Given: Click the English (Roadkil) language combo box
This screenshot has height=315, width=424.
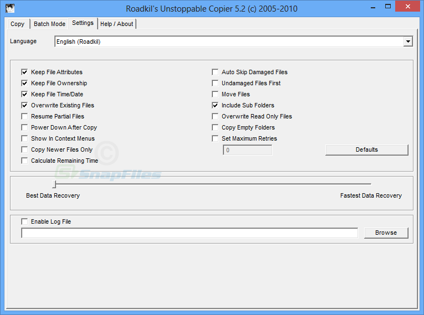Looking at the screenshot, I should (234, 42).
